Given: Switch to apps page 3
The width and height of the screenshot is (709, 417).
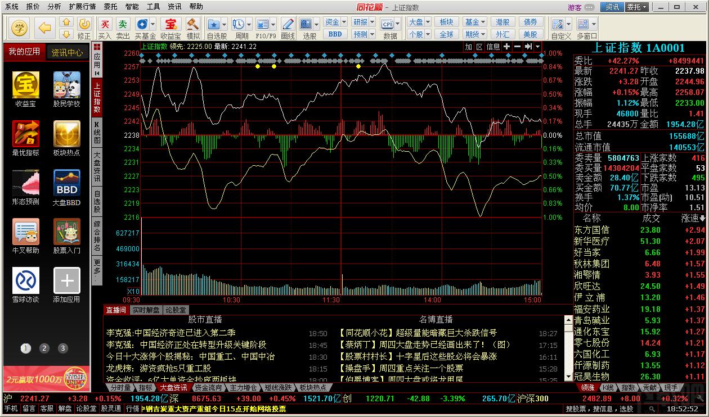Looking at the screenshot, I should (62, 348).
